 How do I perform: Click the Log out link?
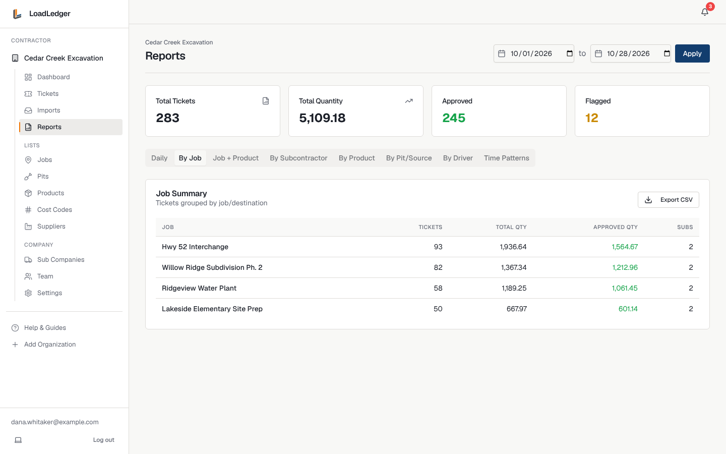pos(104,440)
